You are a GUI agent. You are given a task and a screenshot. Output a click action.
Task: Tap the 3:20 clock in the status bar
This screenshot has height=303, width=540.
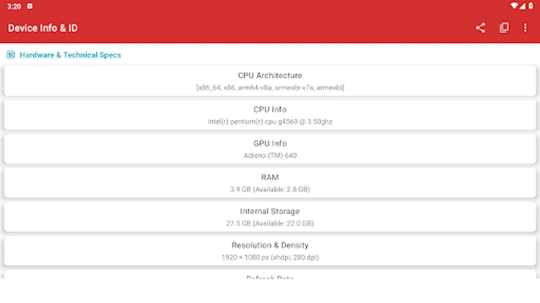[14, 5]
